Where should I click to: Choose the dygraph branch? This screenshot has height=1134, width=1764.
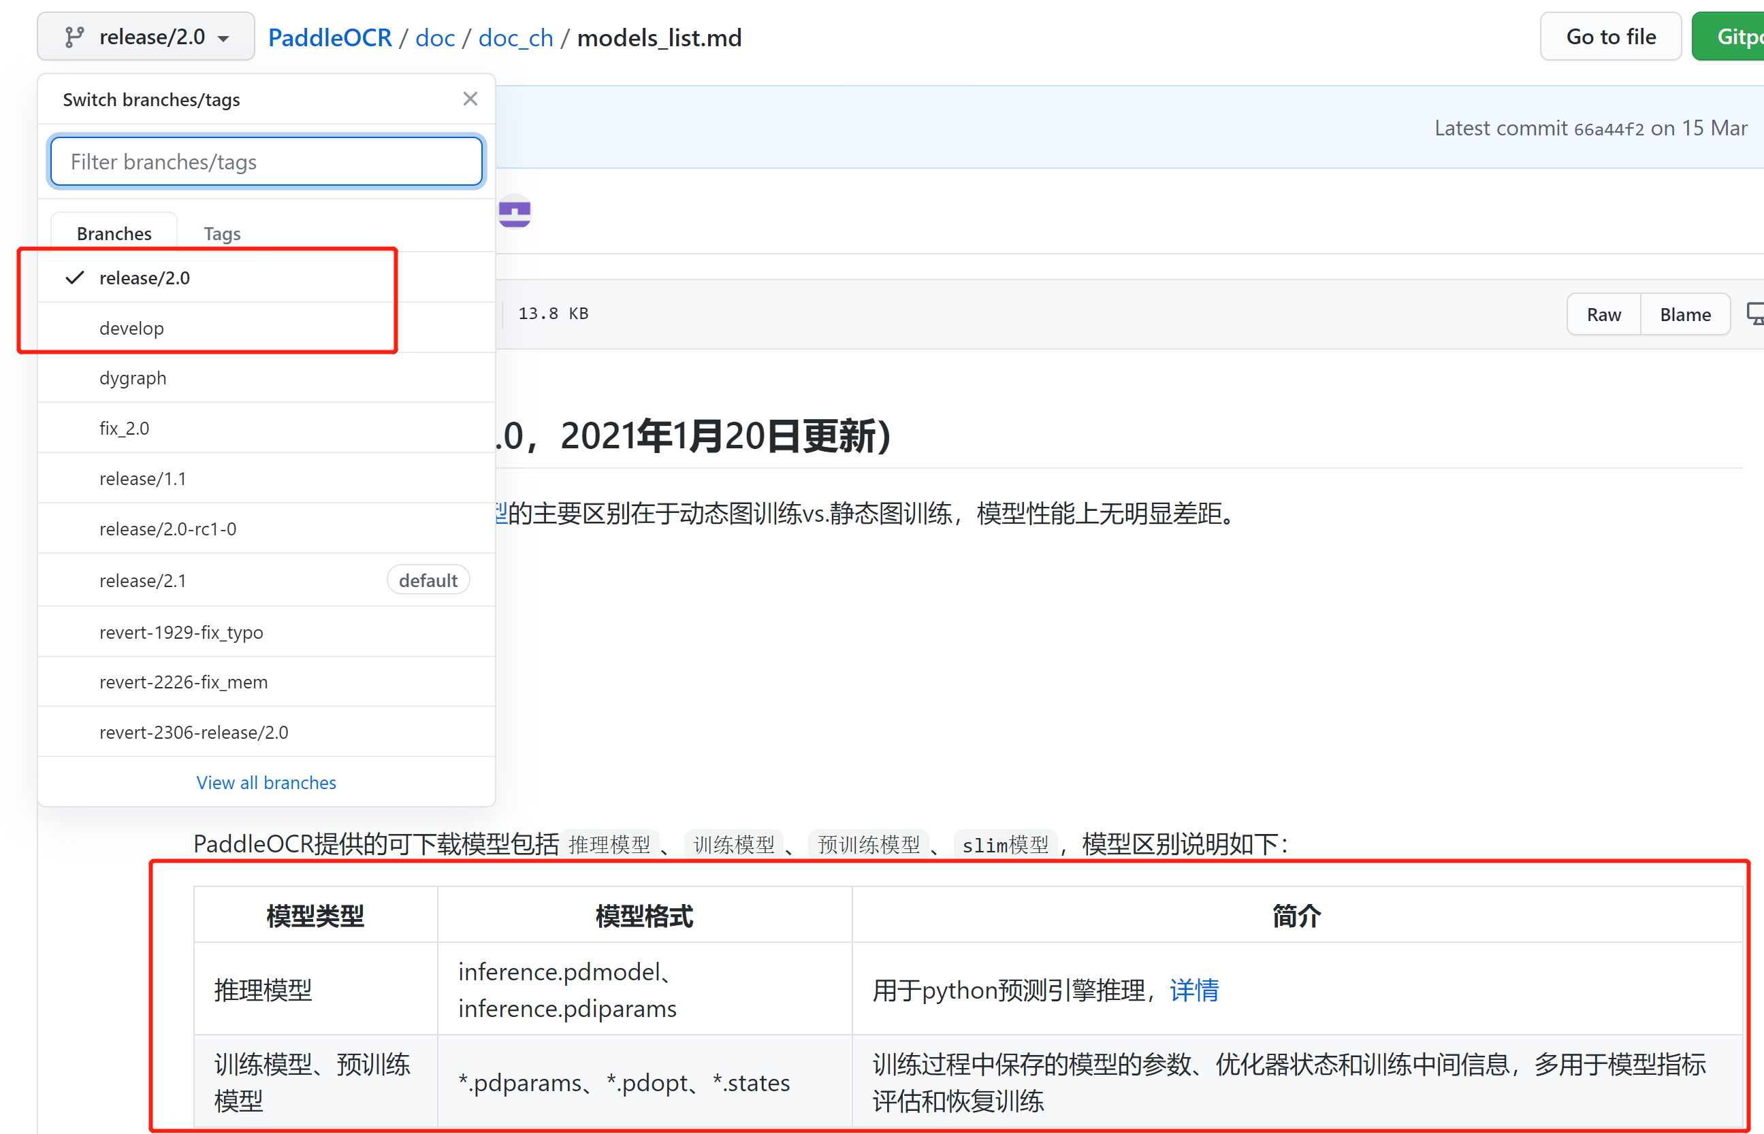(133, 378)
